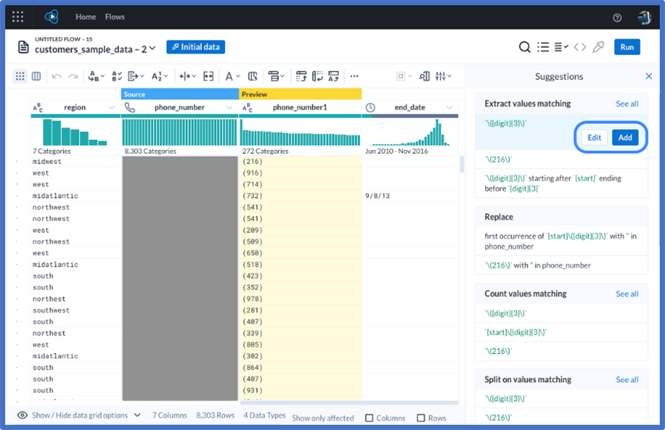665x430 pixels.
Task: Click the code view angle-brackets icon
Action: tap(580, 47)
